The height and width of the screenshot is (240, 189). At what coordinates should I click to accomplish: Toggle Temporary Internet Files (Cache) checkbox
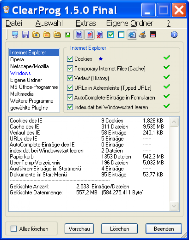[70, 69]
